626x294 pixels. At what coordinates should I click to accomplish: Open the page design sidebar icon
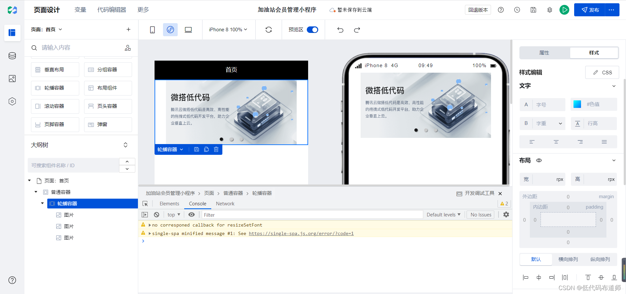pyautogui.click(x=12, y=33)
